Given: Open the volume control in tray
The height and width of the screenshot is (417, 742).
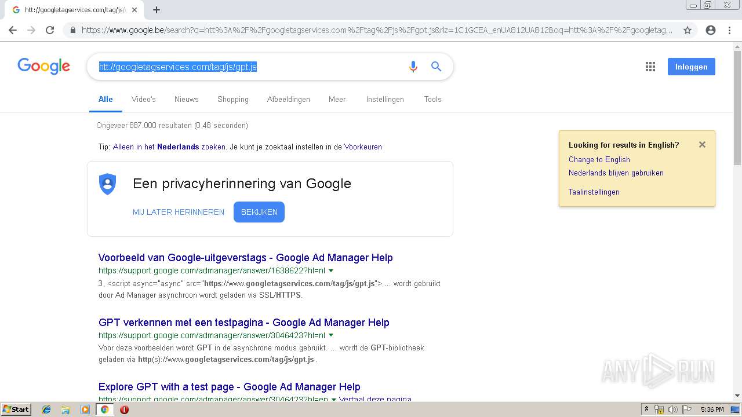Looking at the screenshot, I should coord(672,409).
